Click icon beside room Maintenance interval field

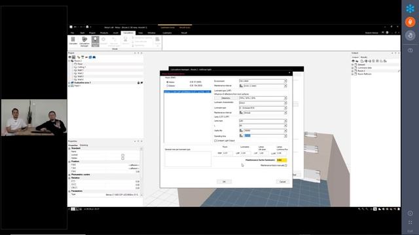click(x=241, y=86)
